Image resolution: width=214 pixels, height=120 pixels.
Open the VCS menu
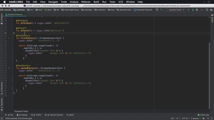(121, 2)
